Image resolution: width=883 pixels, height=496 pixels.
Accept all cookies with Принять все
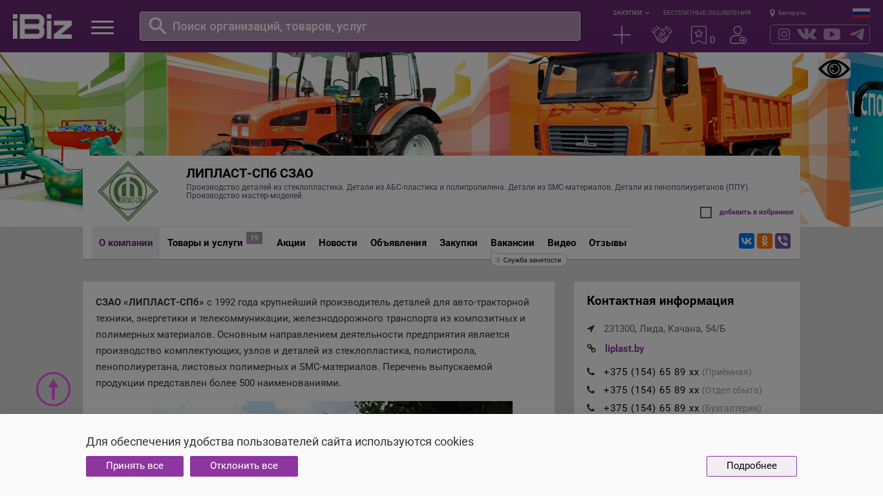click(x=134, y=466)
